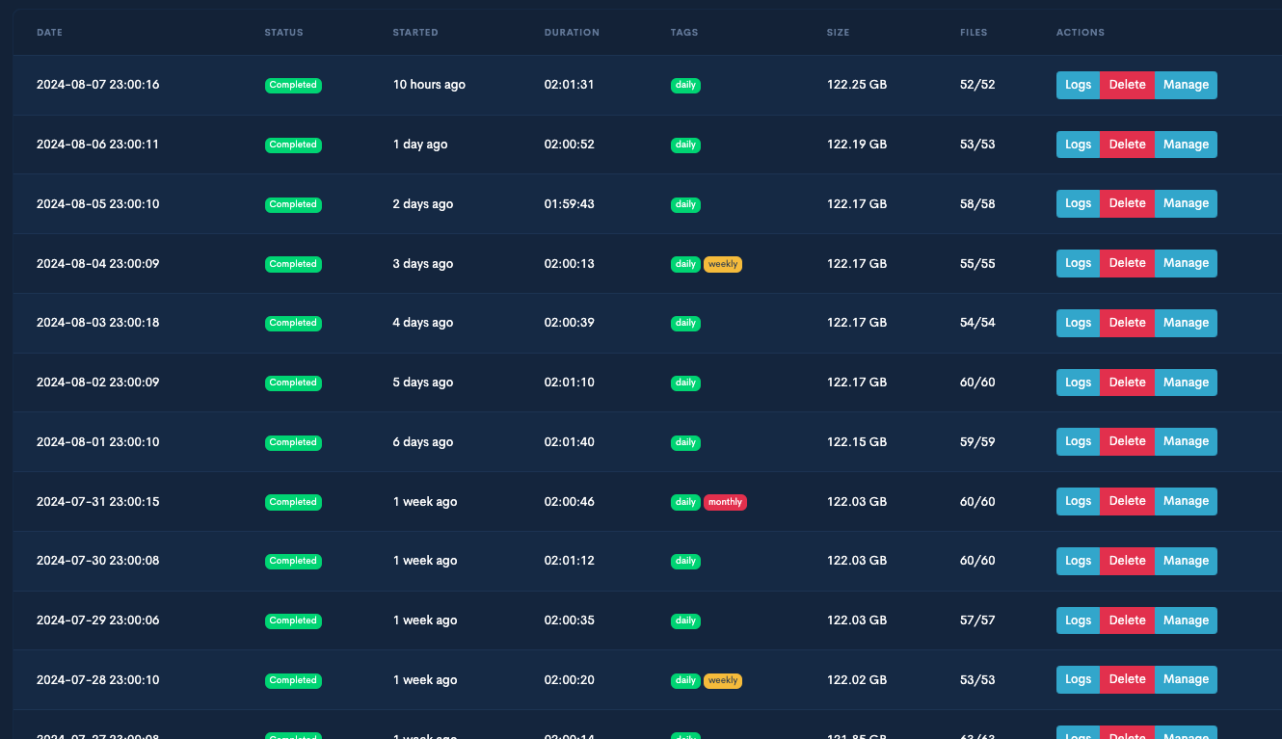
Task: Click the '6 days ago' started value
Action: coord(423,442)
